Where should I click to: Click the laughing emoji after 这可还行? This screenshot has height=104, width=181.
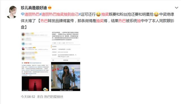click(98, 14)
